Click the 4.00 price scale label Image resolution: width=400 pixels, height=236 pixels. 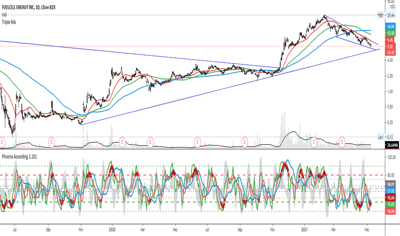(x=390, y=60)
